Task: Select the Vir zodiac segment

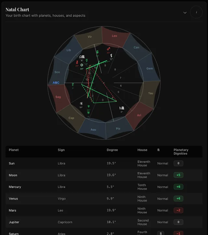Action: pos(90,37)
